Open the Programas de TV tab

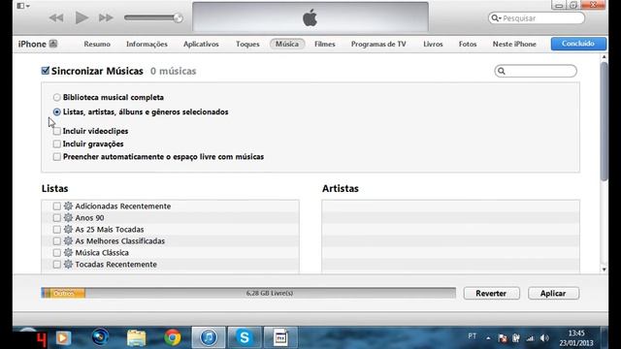pos(378,44)
